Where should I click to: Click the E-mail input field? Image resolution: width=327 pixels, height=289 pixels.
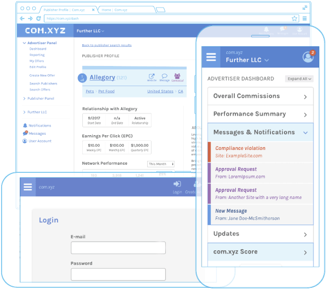pyautogui.click(x=118, y=248)
